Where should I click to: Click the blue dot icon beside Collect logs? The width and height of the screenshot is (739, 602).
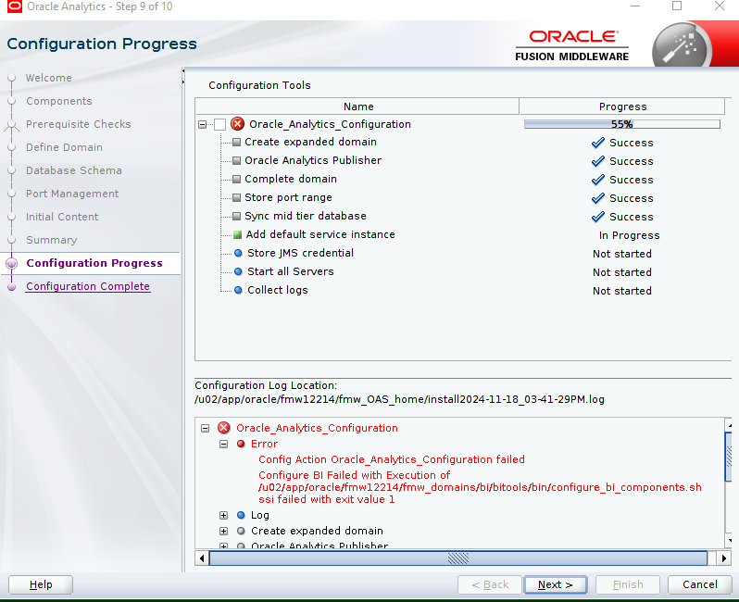click(238, 290)
